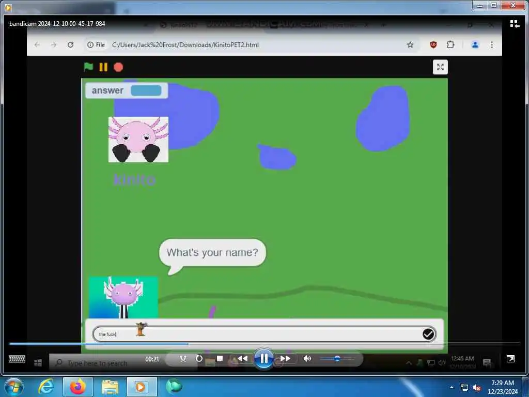Click the green flag in the recorded video

pyautogui.click(x=88, y=67)
